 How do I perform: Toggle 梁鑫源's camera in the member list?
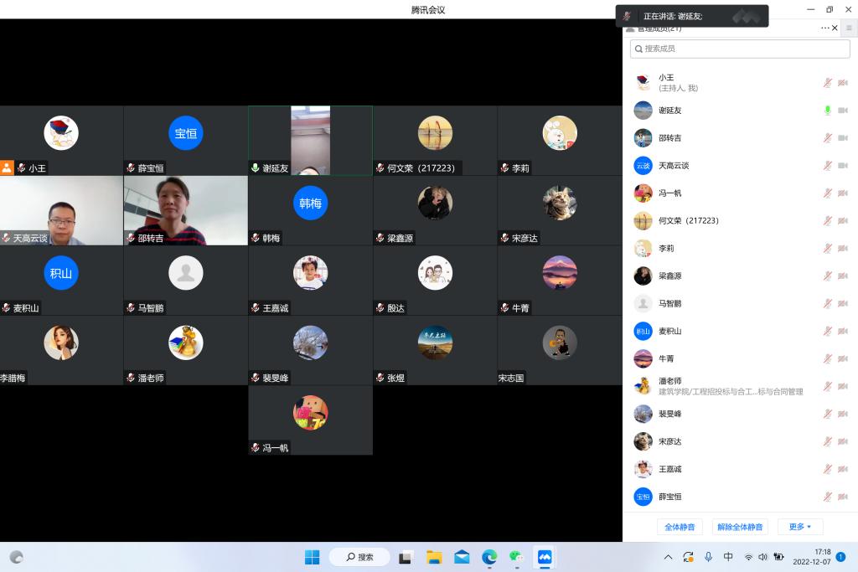843,276
